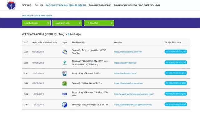
Task: Open Thống kê Dashboard menu item
Action: click(100, 5)
